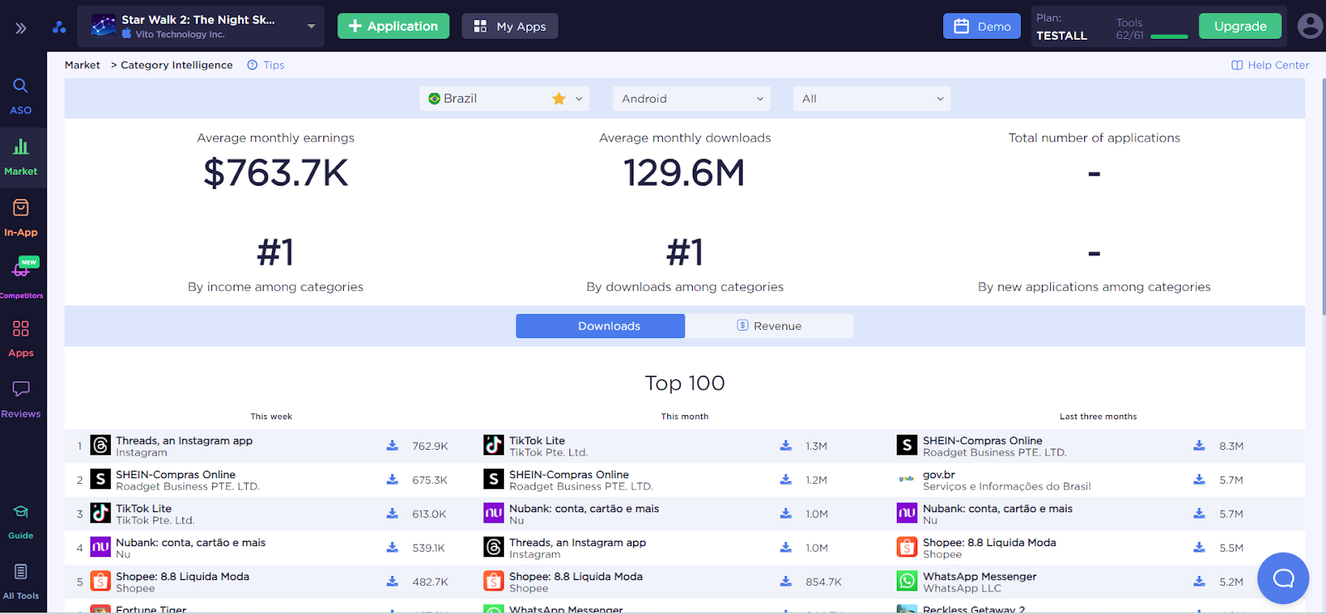Open the Guide section in sidebar
Viewport: 1326px width, 614px height.
[x=21, y=523]
